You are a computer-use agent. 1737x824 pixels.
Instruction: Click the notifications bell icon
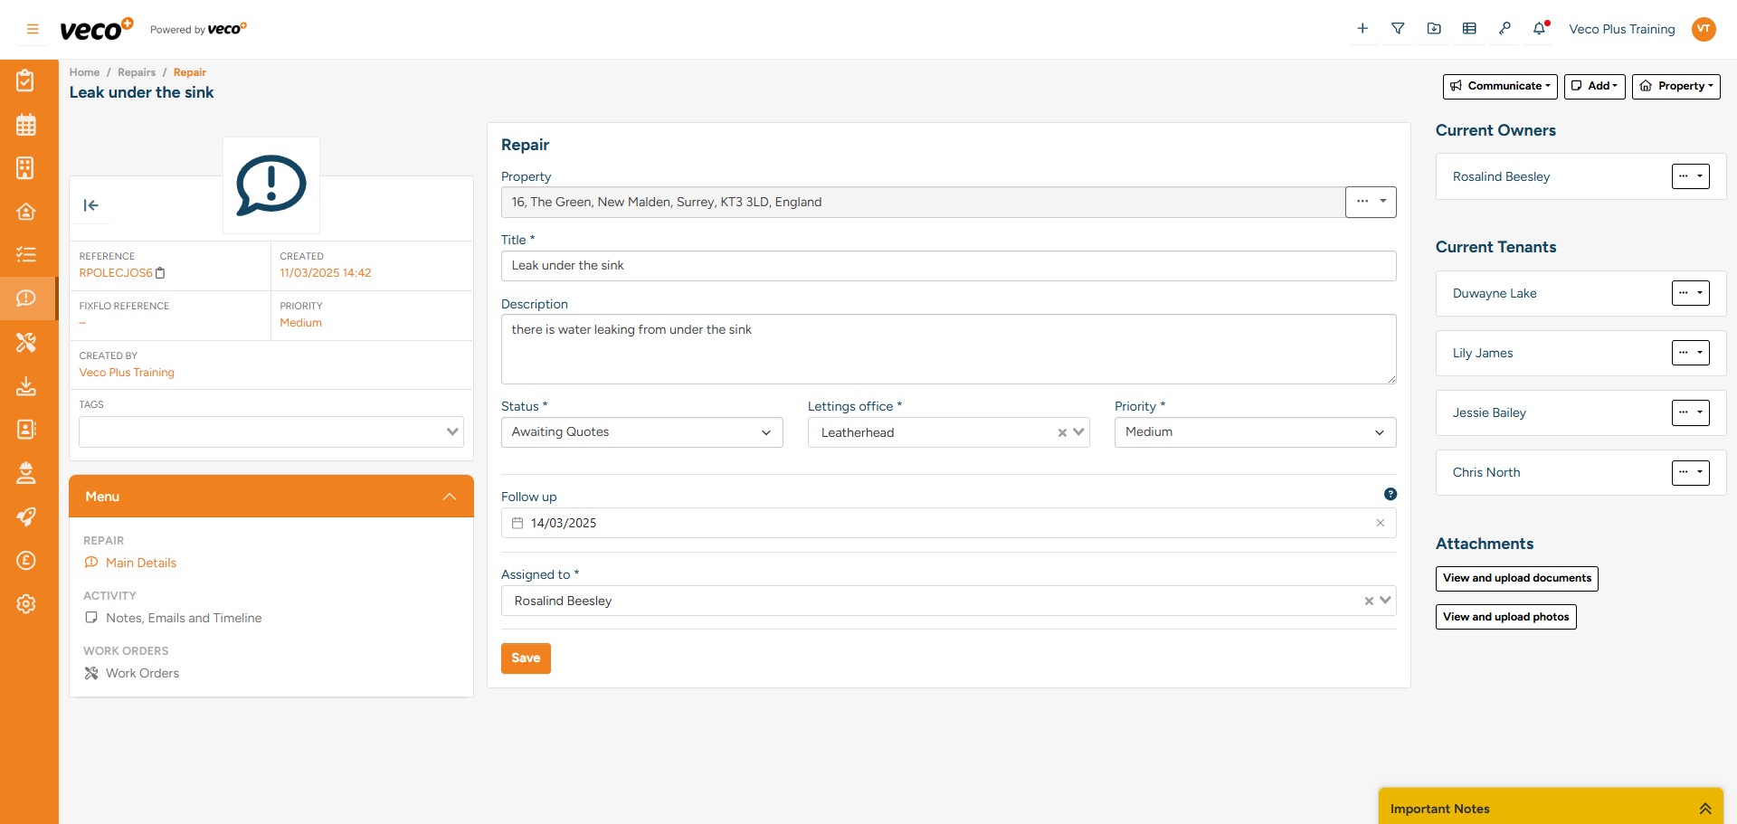(1539, 29)
